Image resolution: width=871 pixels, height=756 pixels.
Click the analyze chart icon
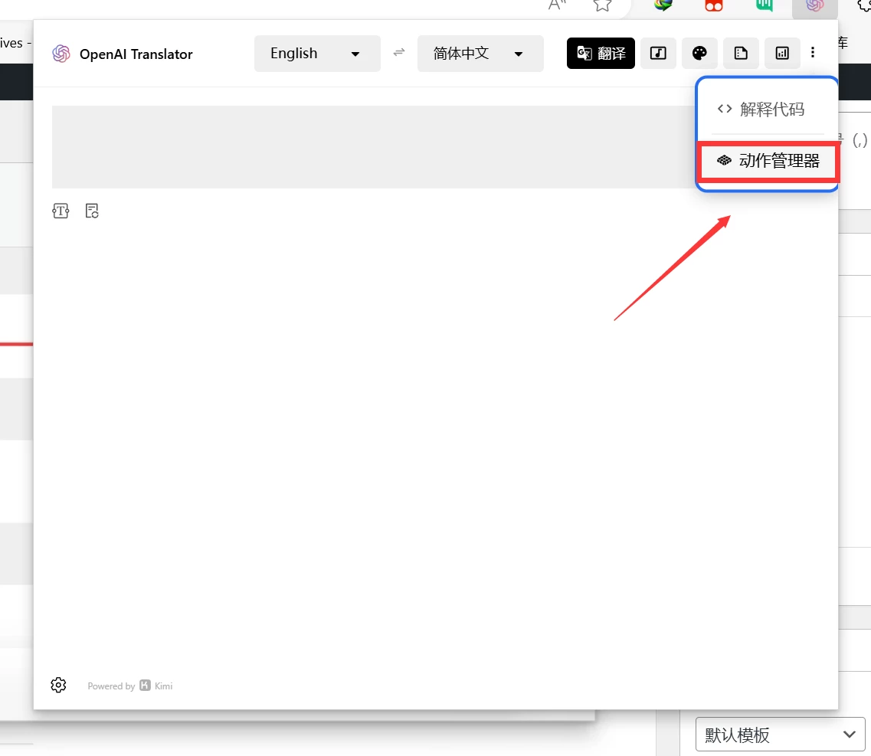[x=782, y=54]
